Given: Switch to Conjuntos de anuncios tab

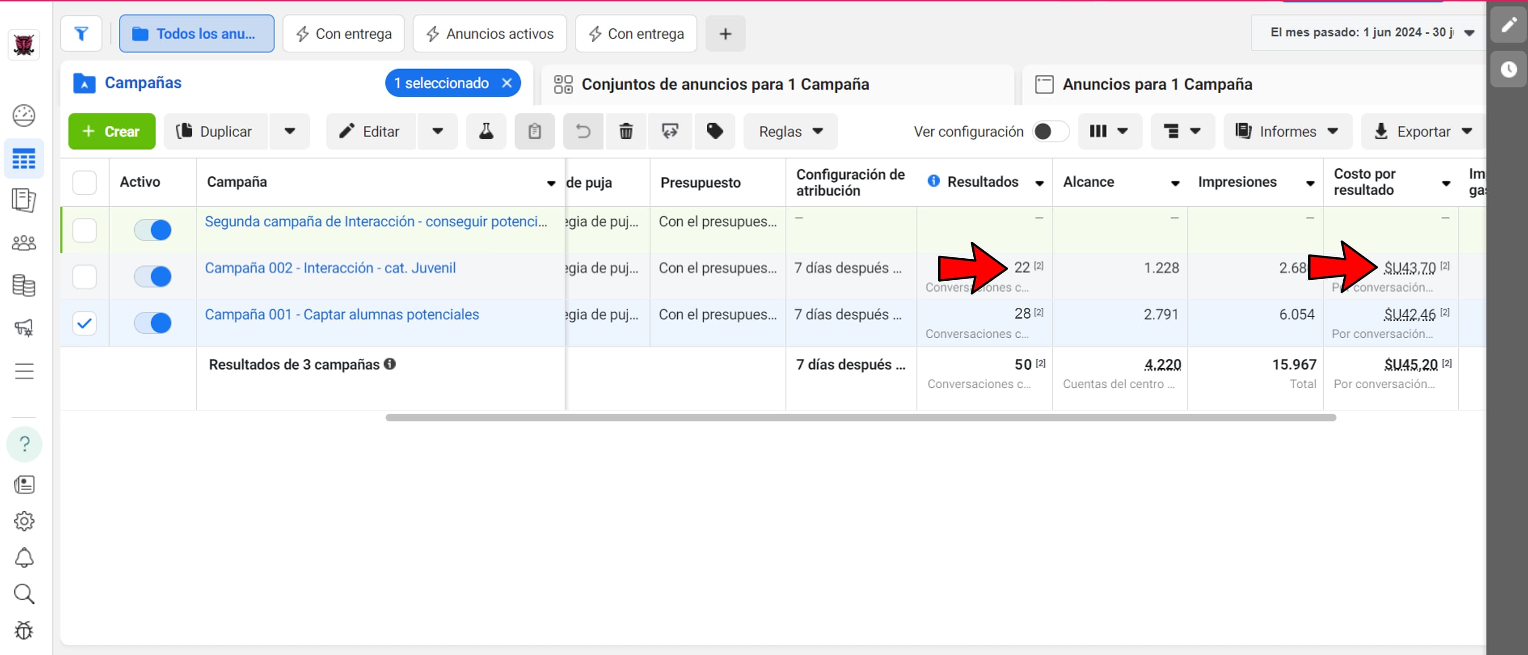Looking at the screenshot, I should [724, 84].
